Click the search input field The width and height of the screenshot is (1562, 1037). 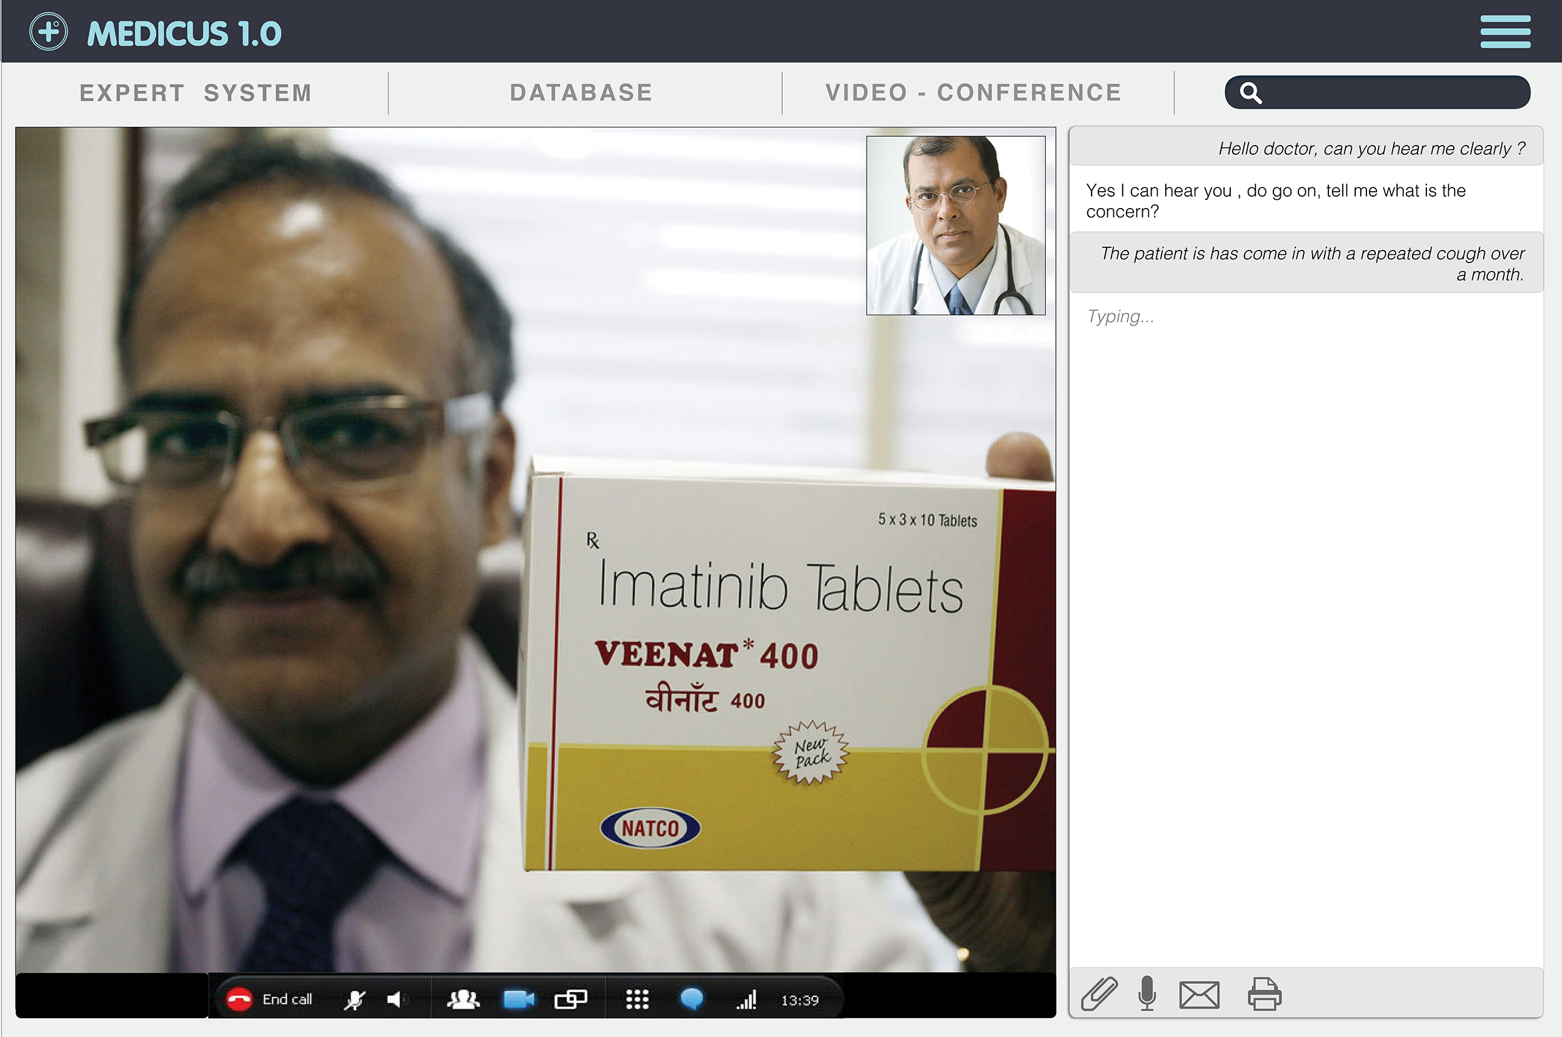click(x=1378, y=92)
